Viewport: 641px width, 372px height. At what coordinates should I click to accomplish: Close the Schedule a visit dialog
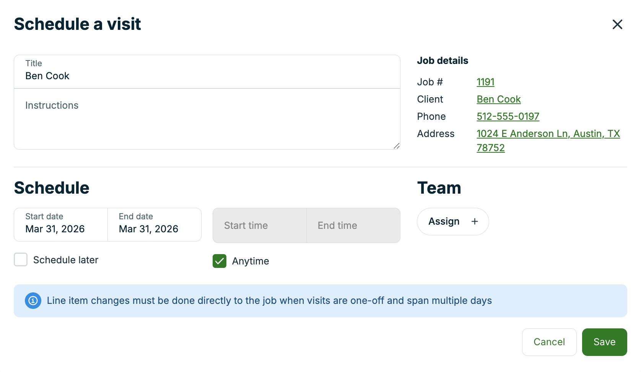[617, 24]
